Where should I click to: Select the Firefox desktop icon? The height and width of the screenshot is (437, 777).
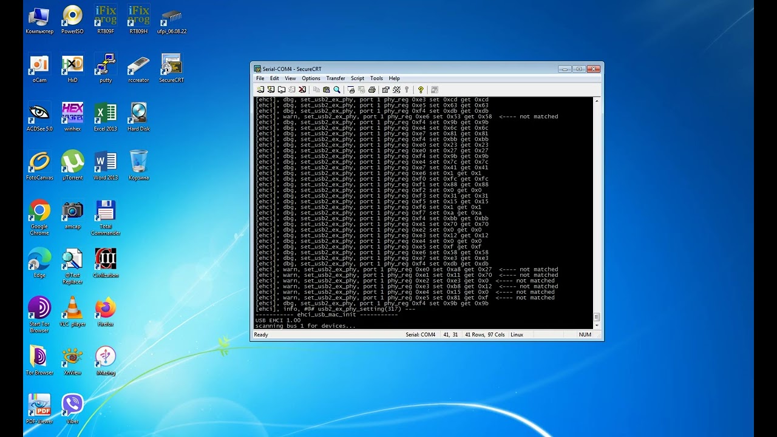106,312
